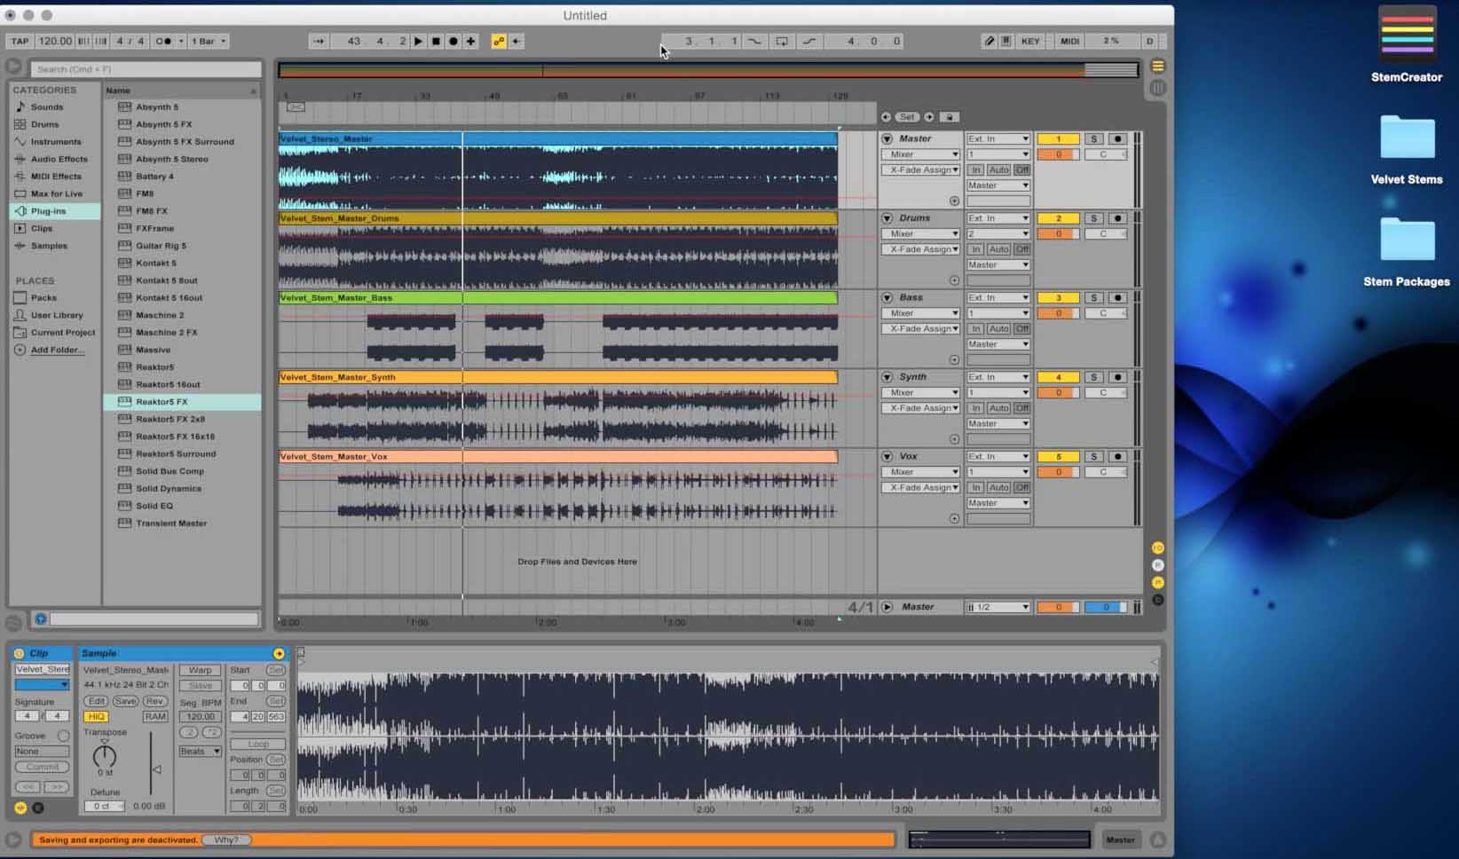Arm the Bass track for recording
1459x859 pixels.
1117,297
